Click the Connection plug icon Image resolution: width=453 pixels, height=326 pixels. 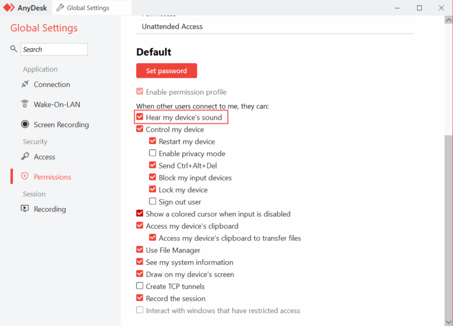point(25,84)
